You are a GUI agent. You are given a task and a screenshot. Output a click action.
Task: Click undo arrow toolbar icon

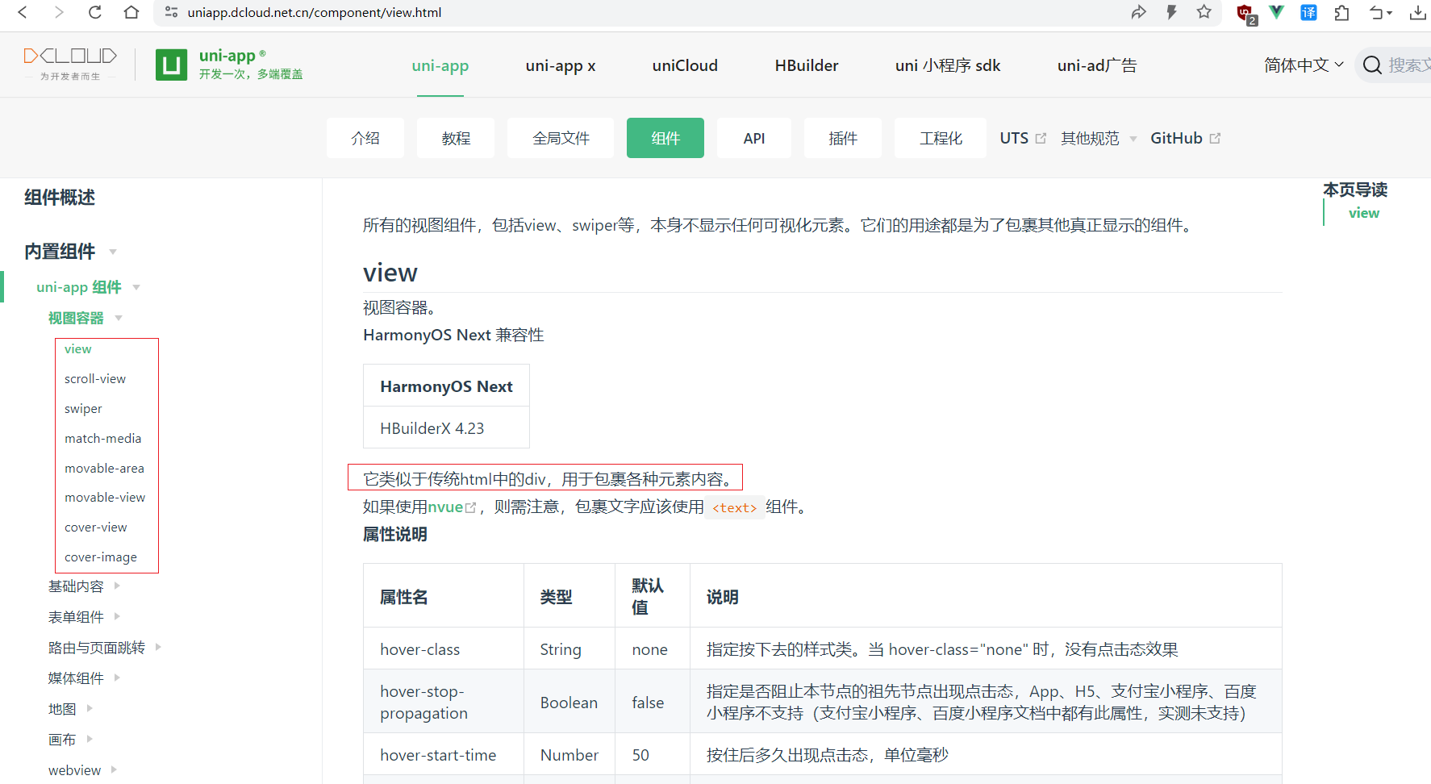(1377, 12)
